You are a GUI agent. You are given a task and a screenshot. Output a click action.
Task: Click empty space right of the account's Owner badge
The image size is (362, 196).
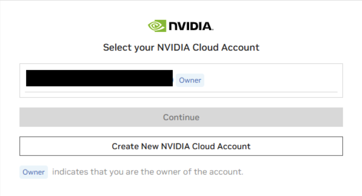point(271,80)
